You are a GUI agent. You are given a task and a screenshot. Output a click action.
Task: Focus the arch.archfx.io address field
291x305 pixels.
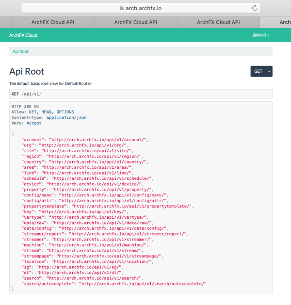pos(141,8)
